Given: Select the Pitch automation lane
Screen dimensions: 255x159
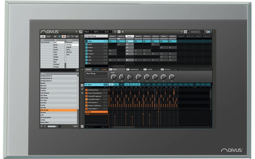Looking at the screenshot, I should [x=96, y=114].
